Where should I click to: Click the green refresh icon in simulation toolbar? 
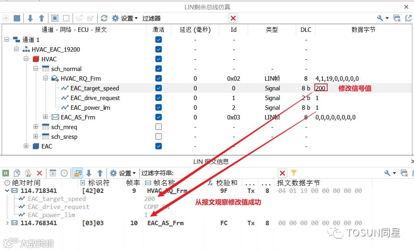tap(104, 18)
